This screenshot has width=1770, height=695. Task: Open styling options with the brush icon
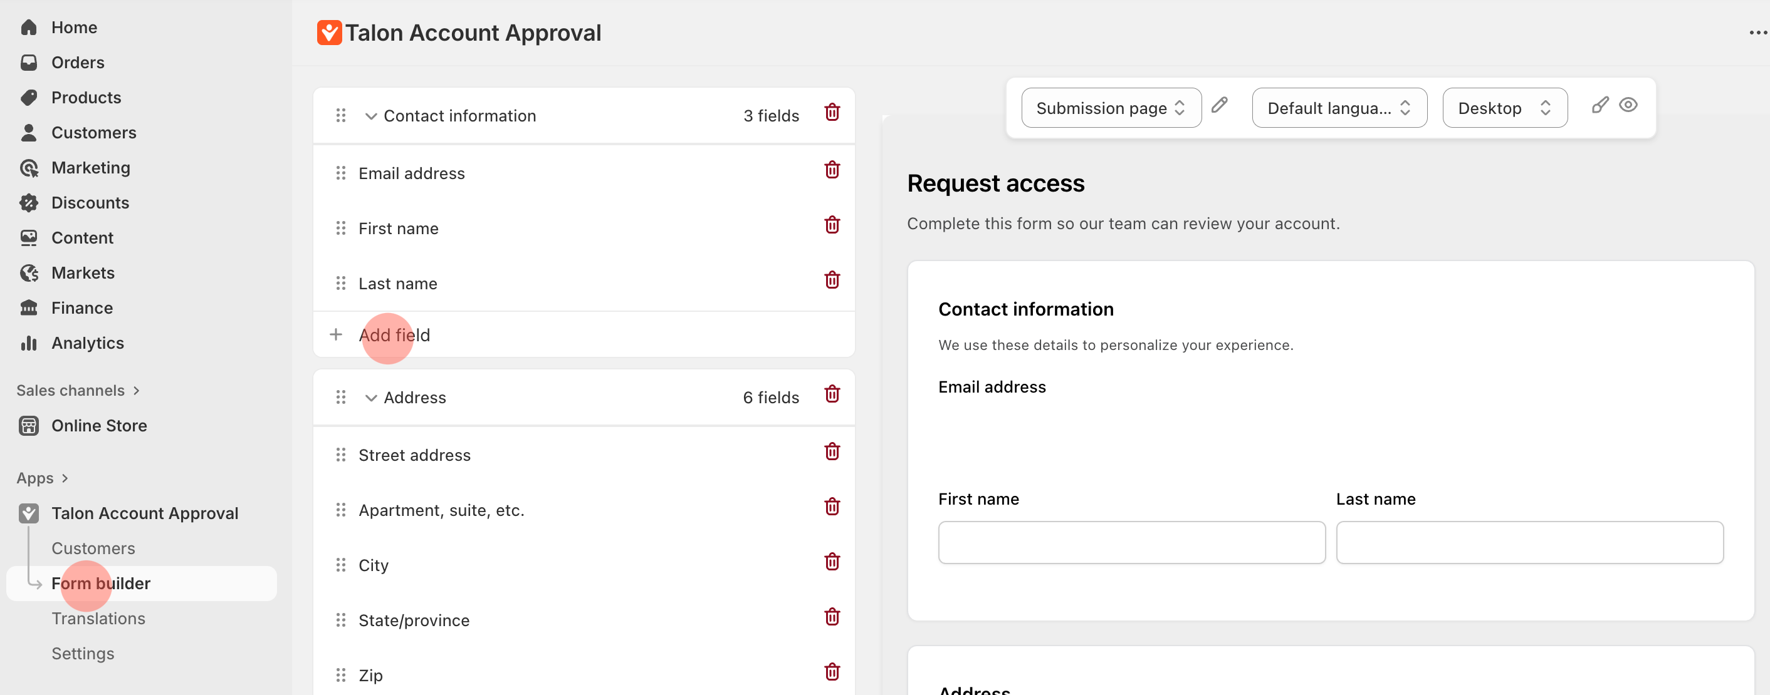tap(1600, 105)
